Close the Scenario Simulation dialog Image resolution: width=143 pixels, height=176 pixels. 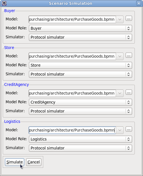pyautogui.click(x=139, y=3)
